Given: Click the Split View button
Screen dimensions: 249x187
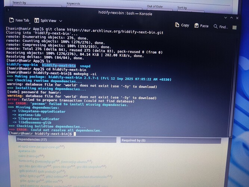Looking at the screenshot, I should click(45, 21).
